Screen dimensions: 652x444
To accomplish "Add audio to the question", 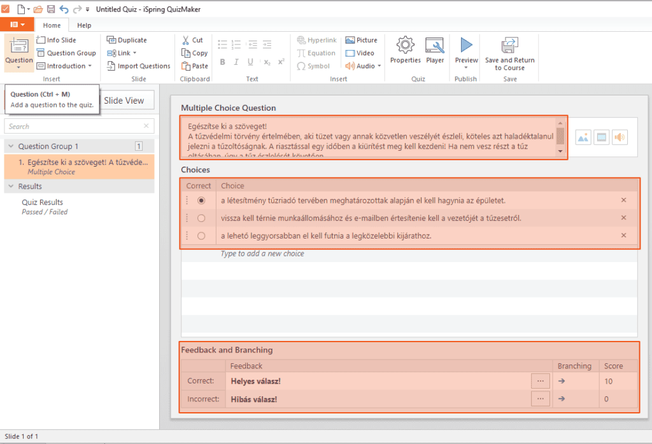I will tap(620, 137).
